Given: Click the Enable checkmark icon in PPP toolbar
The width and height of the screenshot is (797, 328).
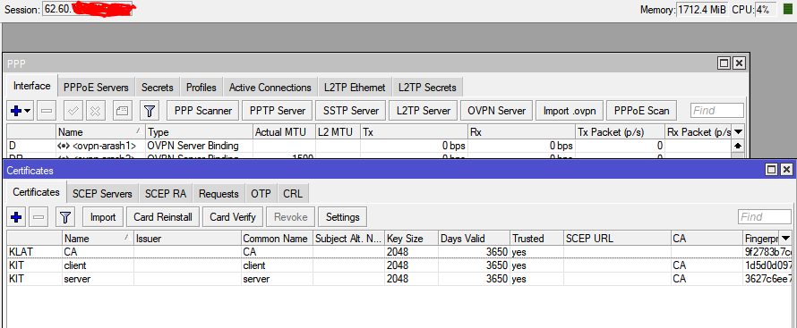Looking at the screenshot, I should [73, 111].
